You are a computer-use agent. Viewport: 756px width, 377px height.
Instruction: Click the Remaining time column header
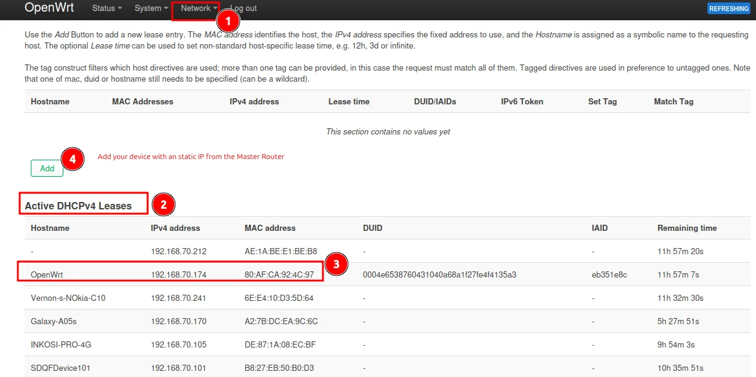point(687,228)
